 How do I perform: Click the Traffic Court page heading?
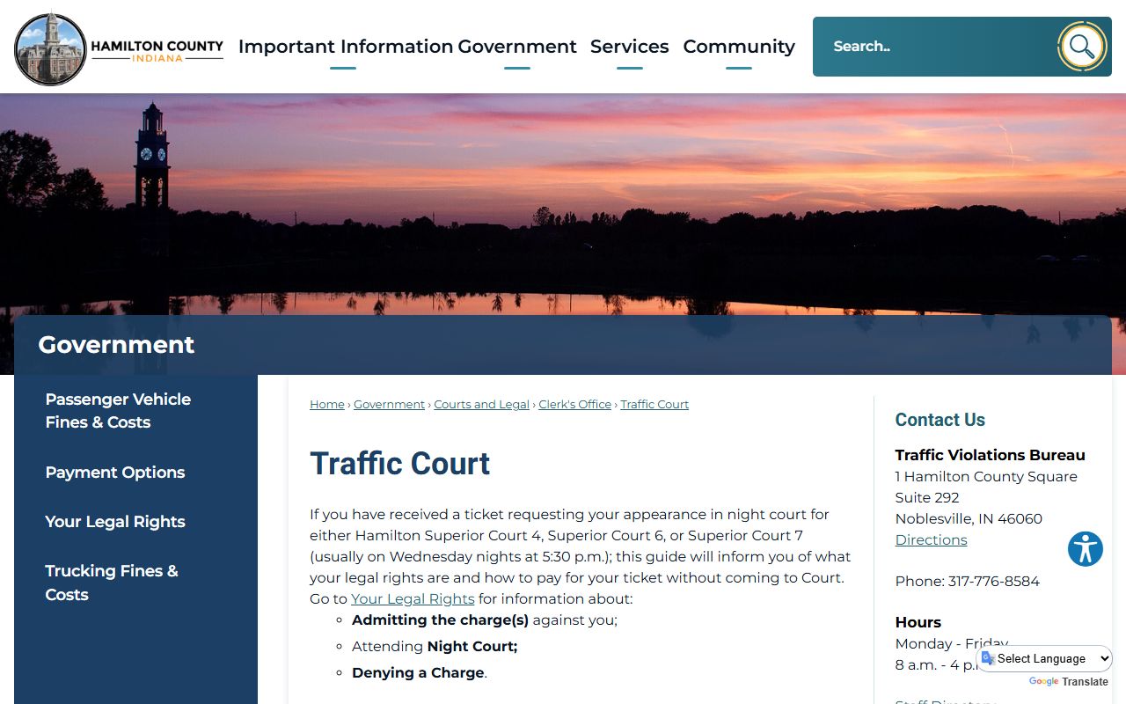400,464
